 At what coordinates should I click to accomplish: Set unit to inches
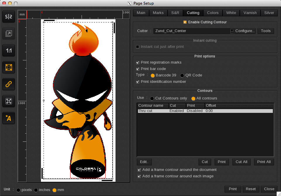[x=36, y=190]
